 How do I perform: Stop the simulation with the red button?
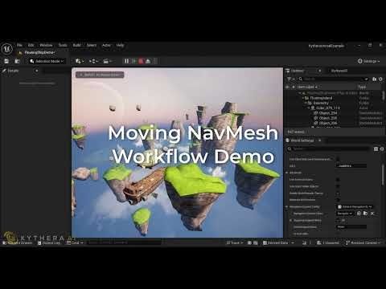(142, 61)
